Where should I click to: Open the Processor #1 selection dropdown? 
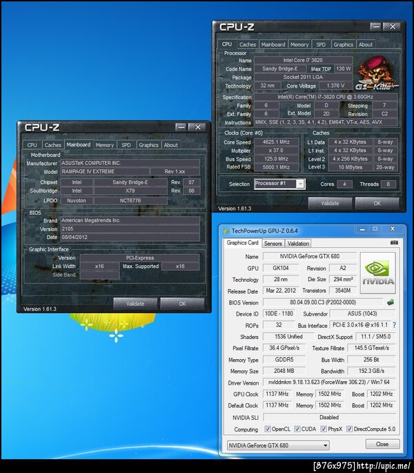tap(300, 184)
